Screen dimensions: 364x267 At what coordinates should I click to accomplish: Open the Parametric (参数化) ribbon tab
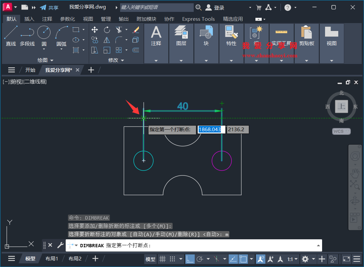tap(68, 19)
